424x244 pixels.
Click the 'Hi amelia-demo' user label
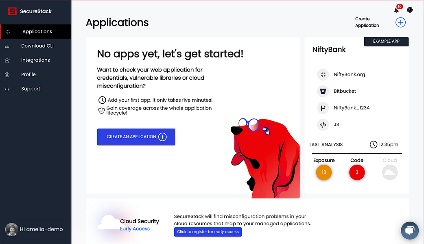point(41,229)
